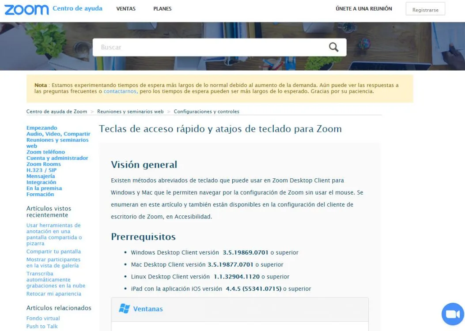Open H.323 / SIP sidebar category
This screenshot has width=465, height=331.
[x=42, y=170]
